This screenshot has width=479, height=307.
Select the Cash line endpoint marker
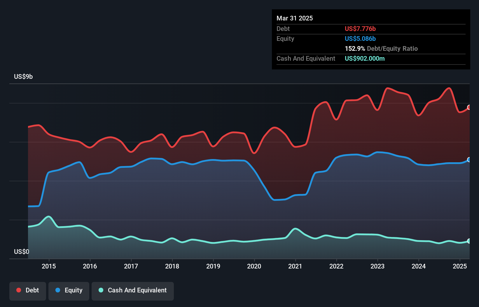(x=469, y=241)
